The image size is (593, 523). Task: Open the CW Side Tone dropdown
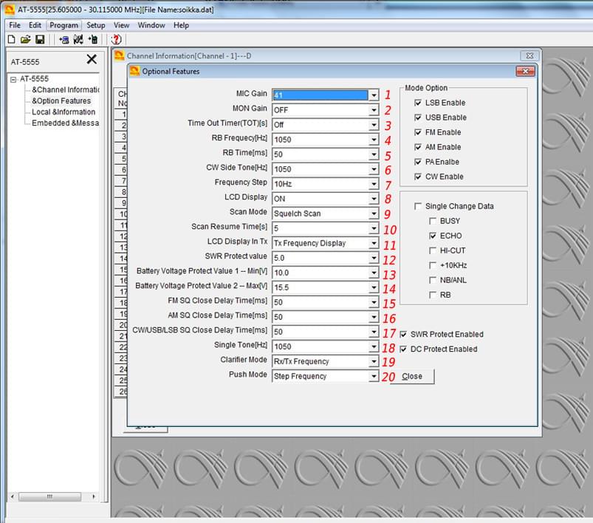[374, 168]
